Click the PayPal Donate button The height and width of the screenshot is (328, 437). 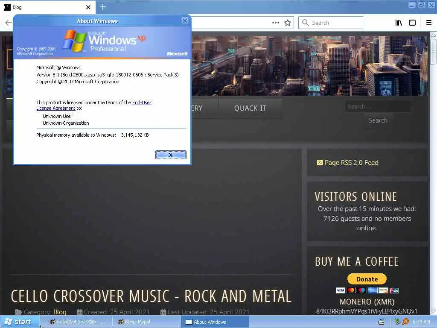tap(367, 279)
